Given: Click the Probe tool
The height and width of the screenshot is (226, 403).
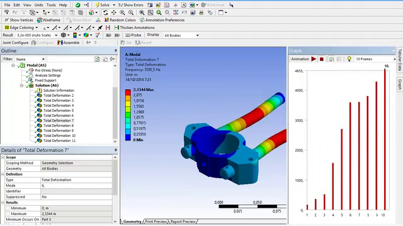Looking at the screenshot, I should 133,35.
